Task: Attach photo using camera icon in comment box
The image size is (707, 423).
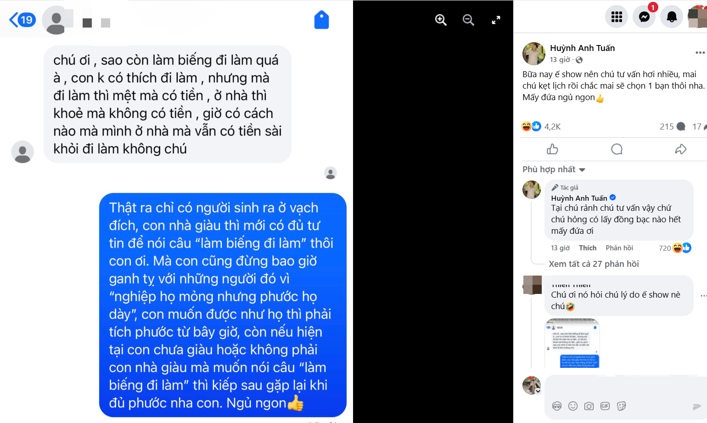Action: pyautogui.click(x=589, y=406)
